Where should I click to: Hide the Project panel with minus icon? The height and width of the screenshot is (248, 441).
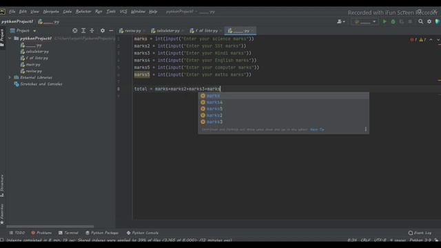tap(111, 30)
